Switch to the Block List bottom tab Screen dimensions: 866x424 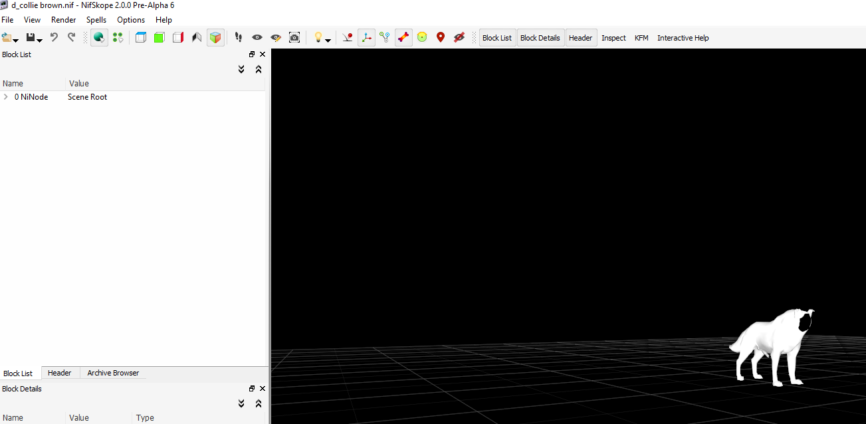tap(18, 373)
